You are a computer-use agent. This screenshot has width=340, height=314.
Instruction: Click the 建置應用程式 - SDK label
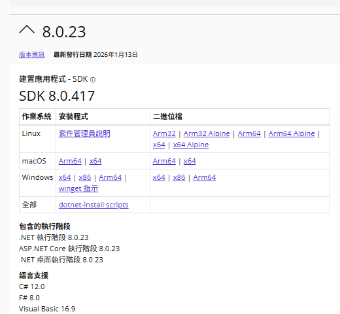(54, 79)
